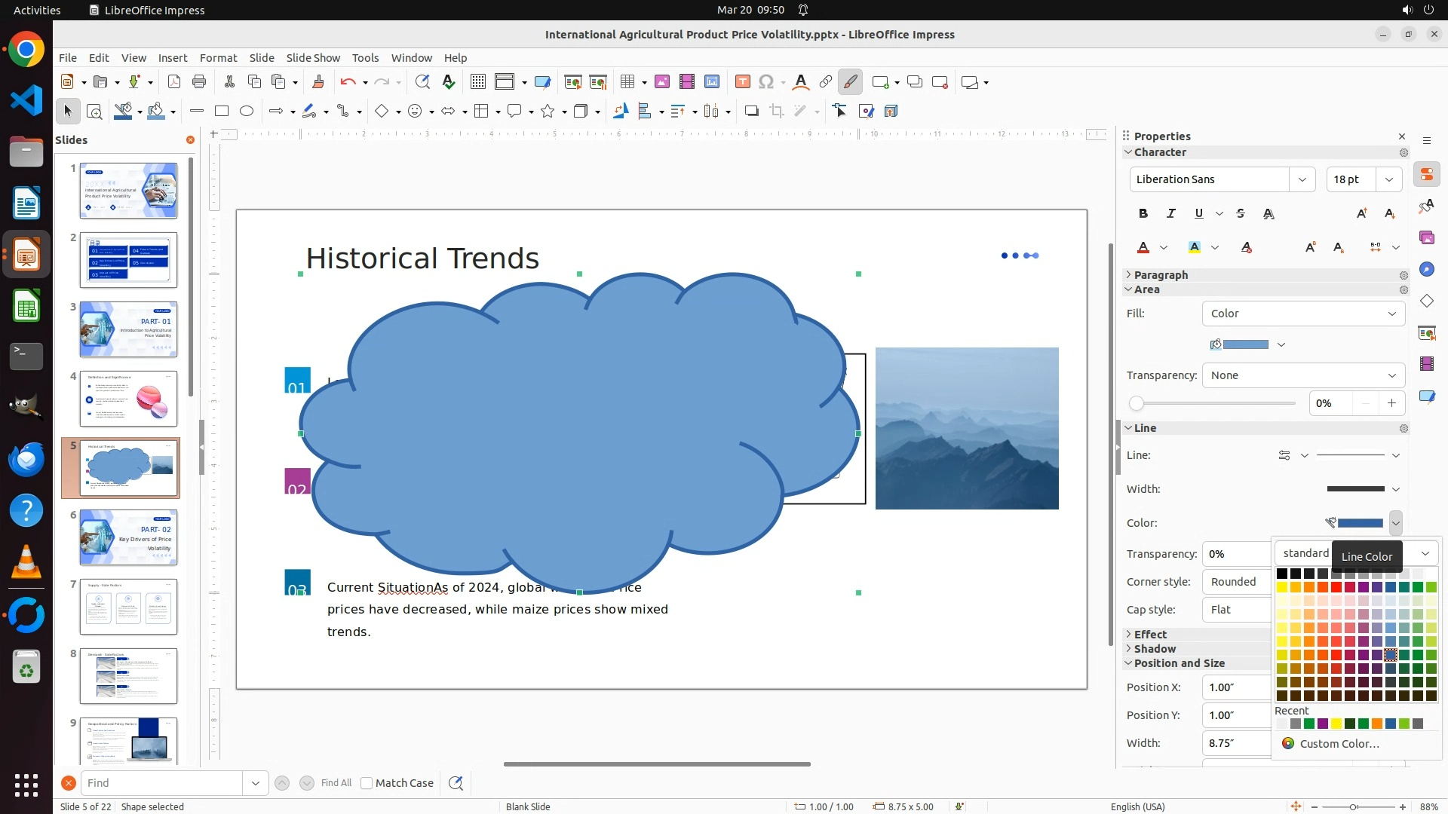Viewport: 1448px width, 814px height.
Task: Click the Display Grid toolbar icon
Action: 477,82
